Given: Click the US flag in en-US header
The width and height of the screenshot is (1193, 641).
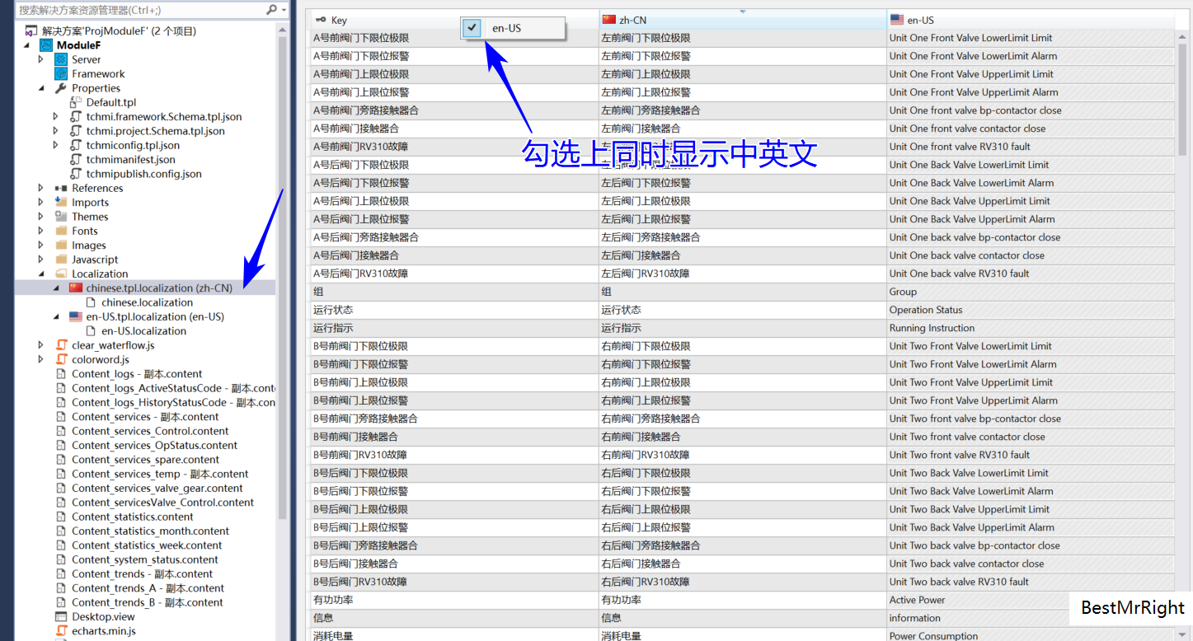Looking at the screenshot, I should (897, 20).
